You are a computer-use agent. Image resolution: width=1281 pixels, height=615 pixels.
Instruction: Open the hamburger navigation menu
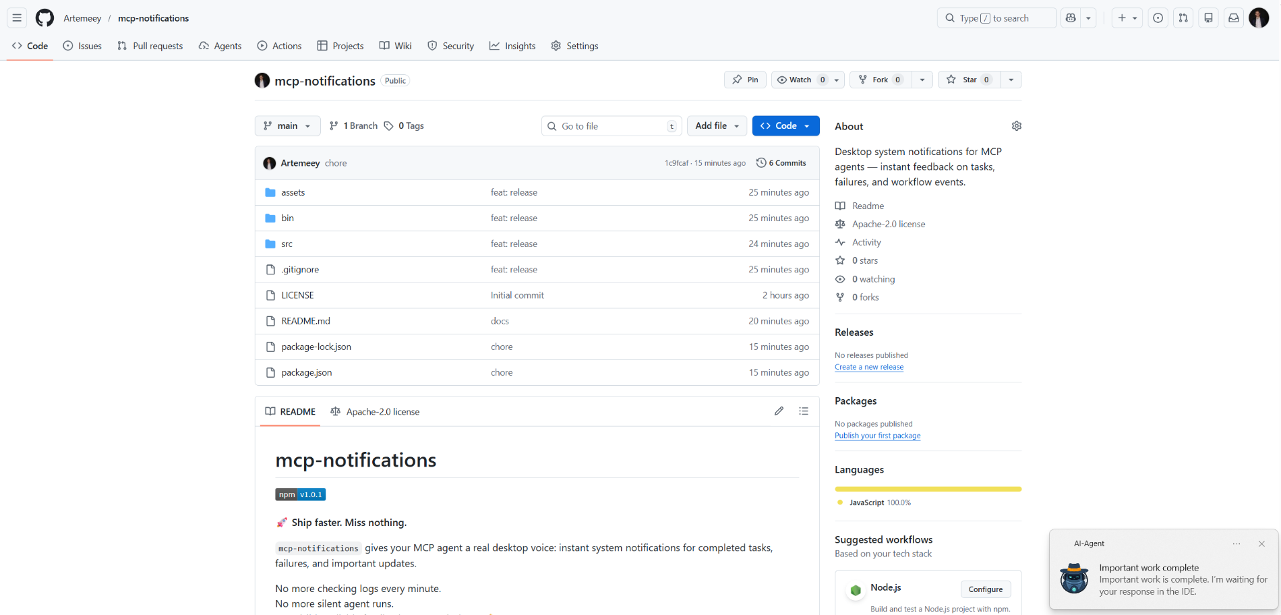tap(17, 18)
